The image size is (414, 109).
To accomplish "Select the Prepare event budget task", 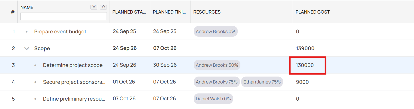I will tap(60, 32).
